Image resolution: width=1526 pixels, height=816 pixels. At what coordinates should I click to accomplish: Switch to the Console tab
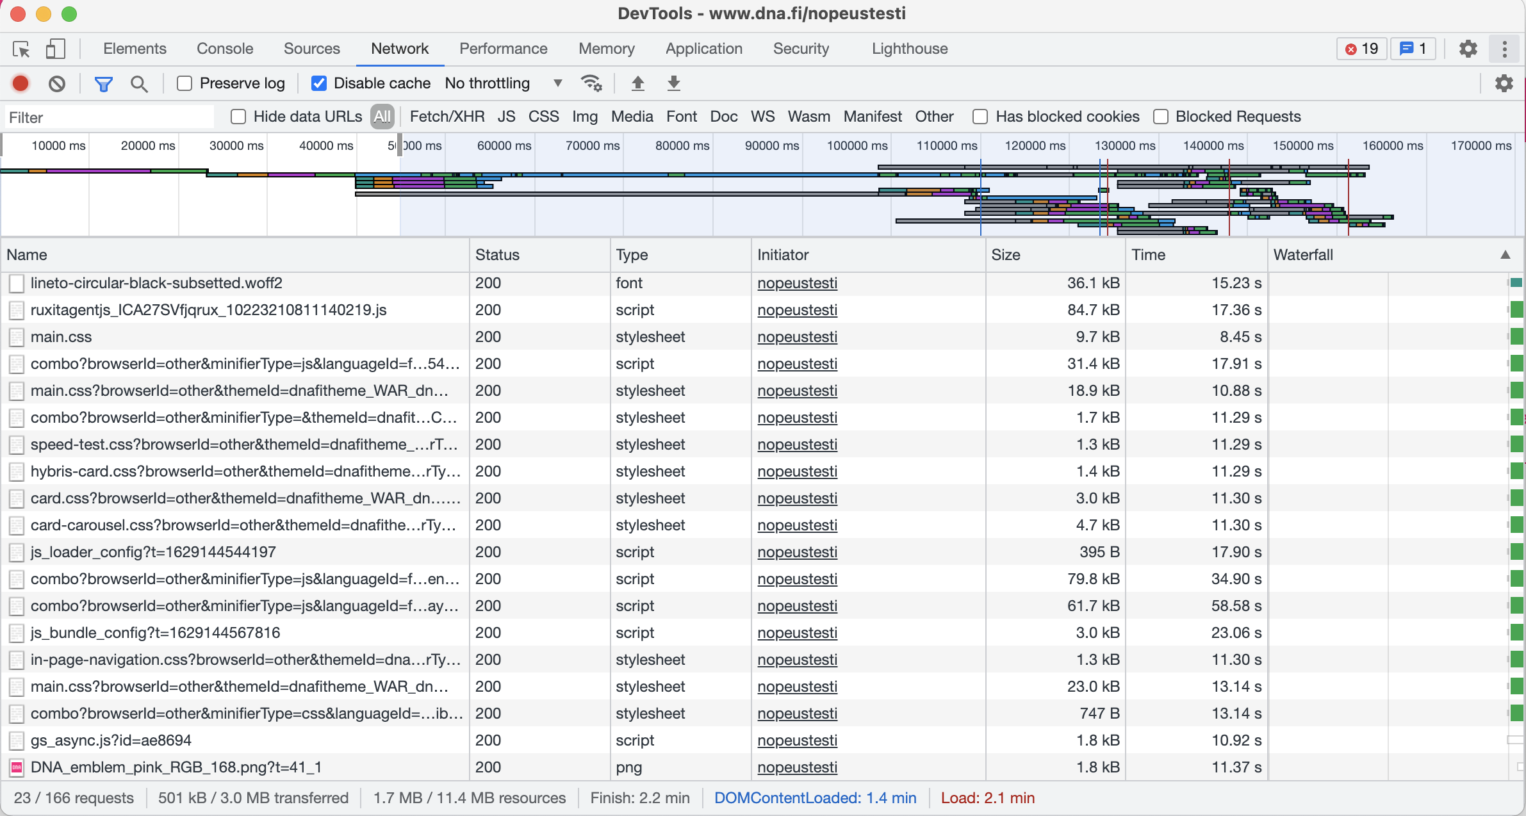[x=225, y=49]
